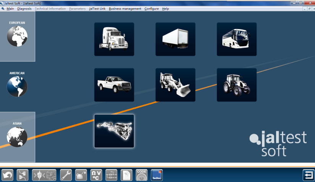Click the Jaltest app icon in title bar
This screenshot has width=315, height=182.
[2, 3]
